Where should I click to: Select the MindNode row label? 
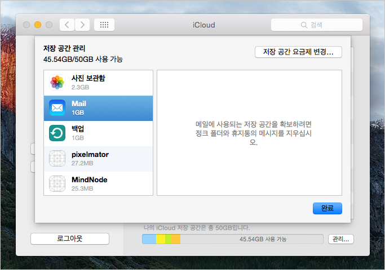pyautogui.click(x=90, y=179)
